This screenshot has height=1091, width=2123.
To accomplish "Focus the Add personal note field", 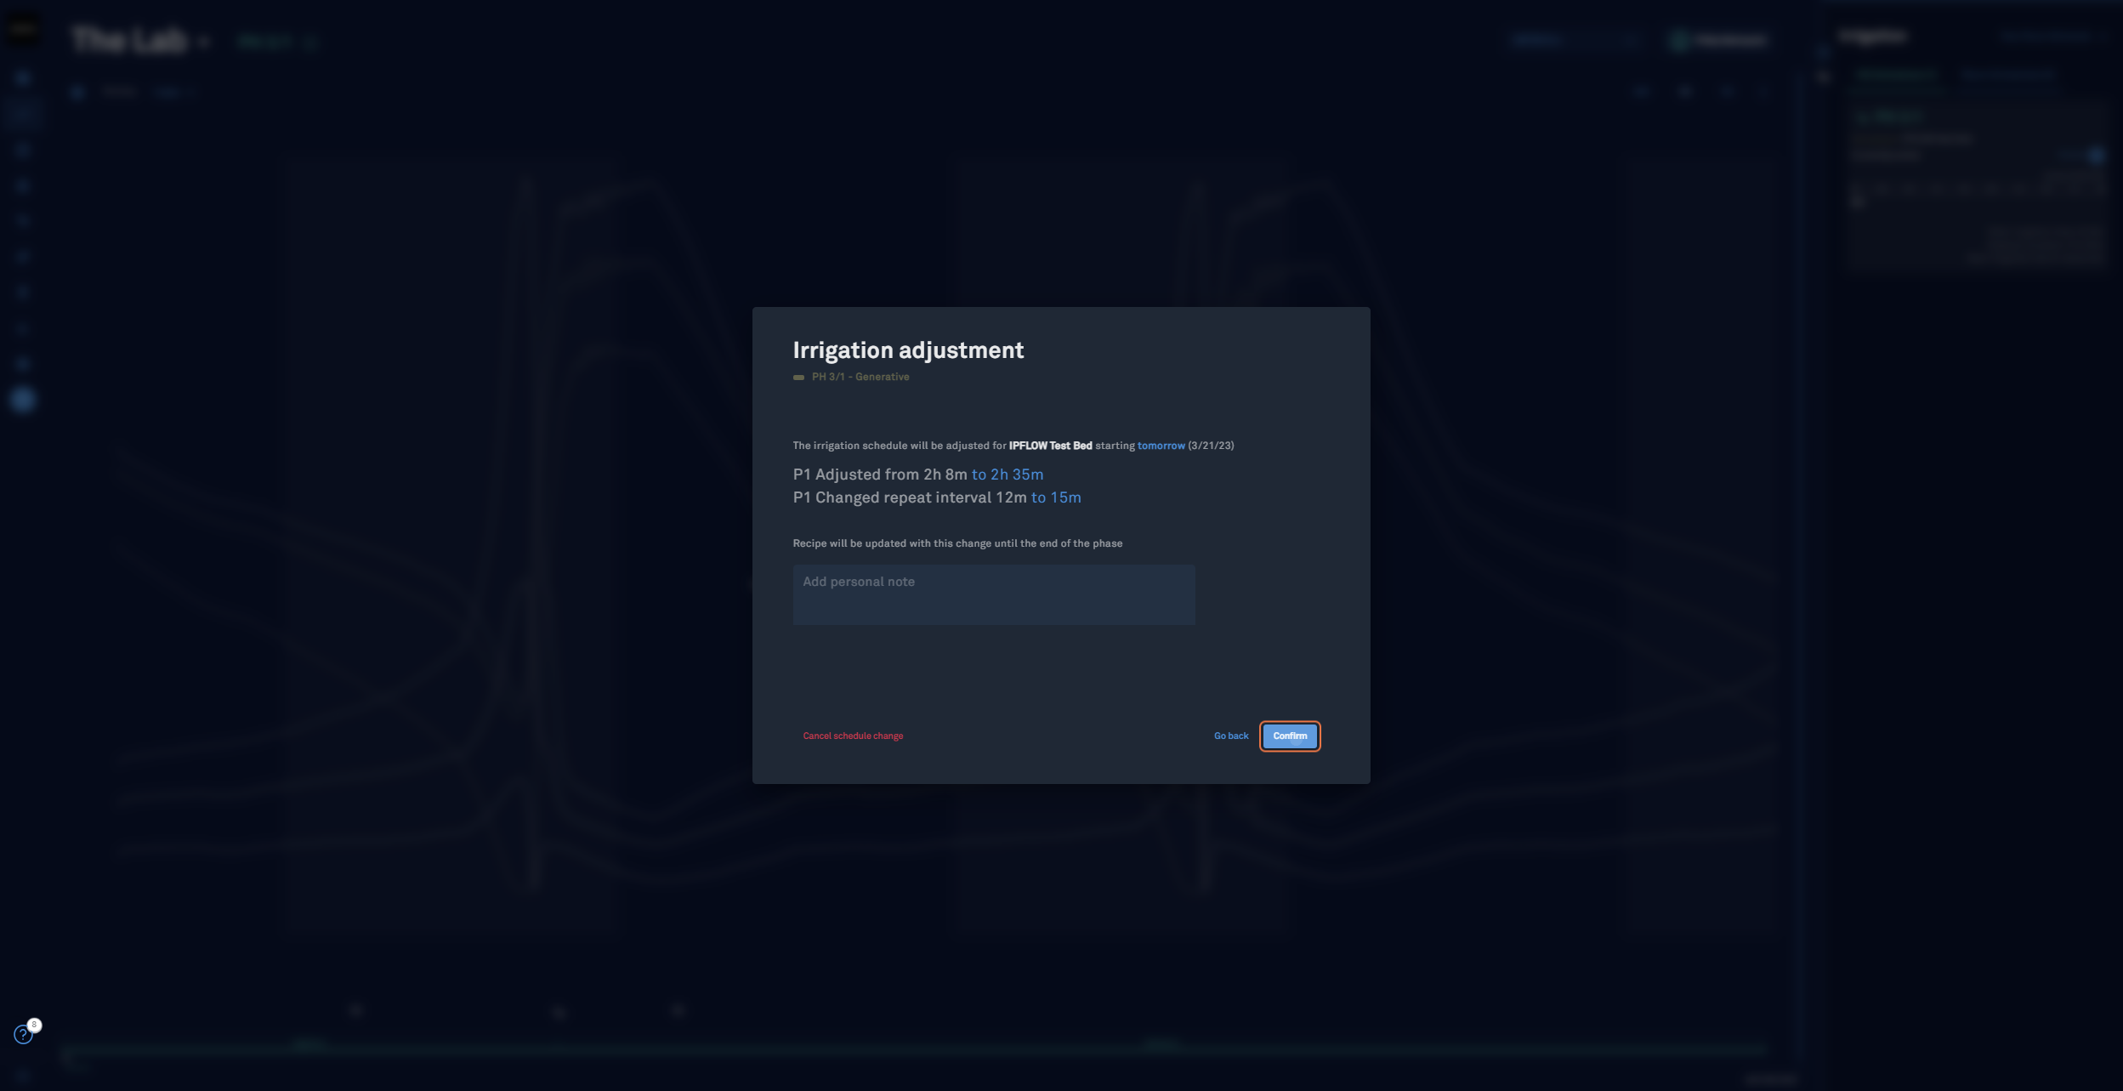I will [x=994, y=594].
